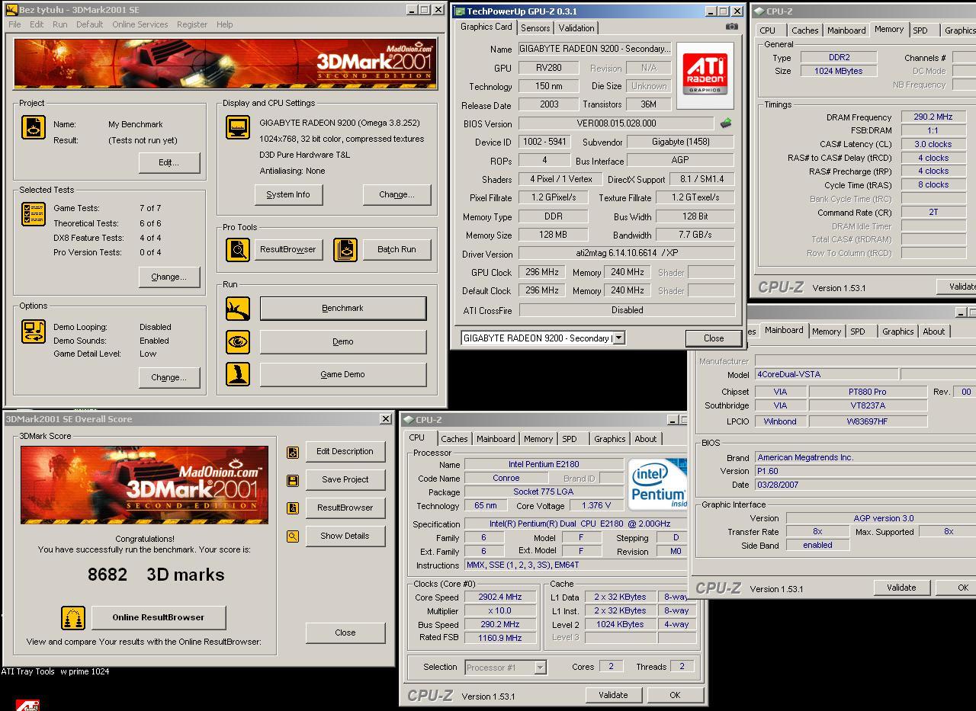
Task: Click the Project icon beside My Benchmark
Action: [33, 127]
